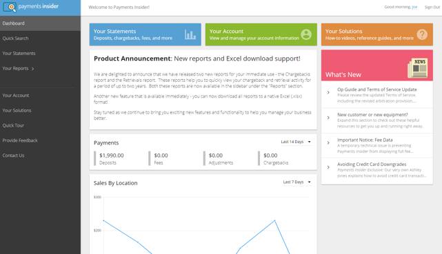Screen dimensions: 442x254
Task: Click the $0.00 Chargebacks value
Action: 270,156
